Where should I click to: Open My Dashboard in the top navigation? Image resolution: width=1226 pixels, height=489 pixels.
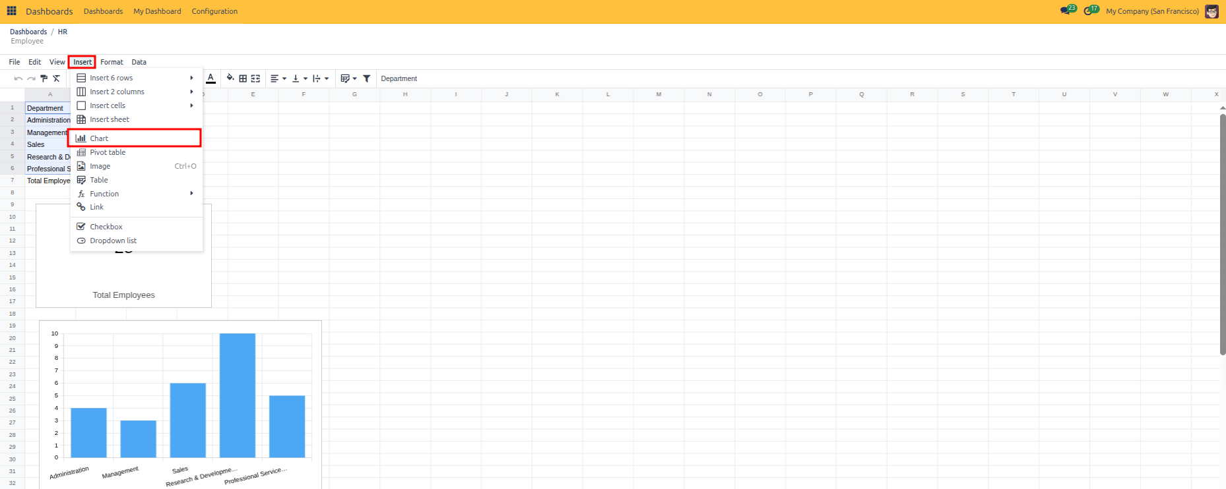[x=157, y=11]
